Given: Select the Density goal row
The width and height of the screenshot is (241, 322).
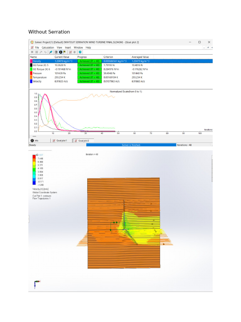Looking at the screenshot, I should tap(121, 61).
